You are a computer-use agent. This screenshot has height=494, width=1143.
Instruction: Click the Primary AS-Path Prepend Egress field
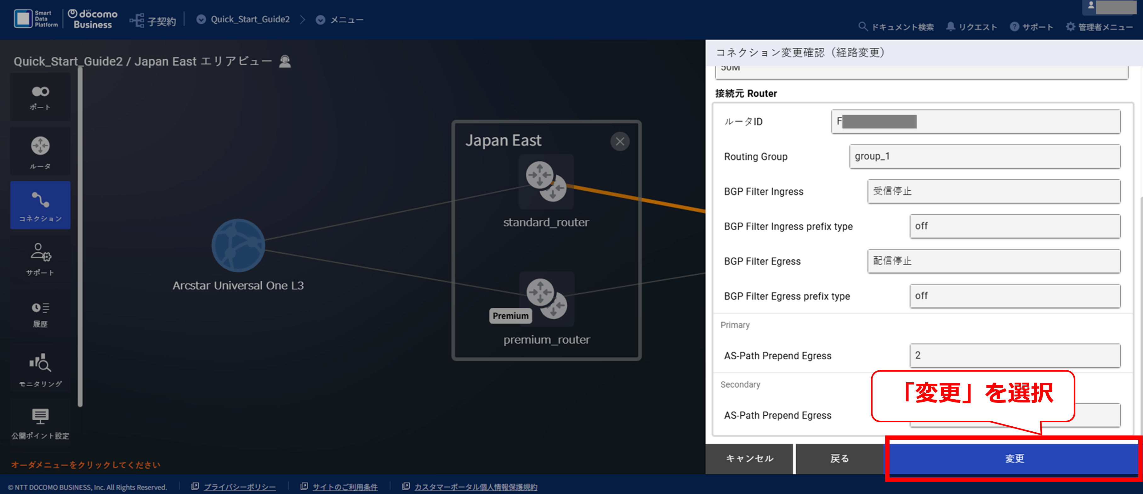tap(1015, 356)
